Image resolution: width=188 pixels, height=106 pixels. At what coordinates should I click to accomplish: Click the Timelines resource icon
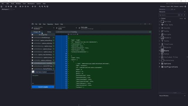click(x=162, y=44)
